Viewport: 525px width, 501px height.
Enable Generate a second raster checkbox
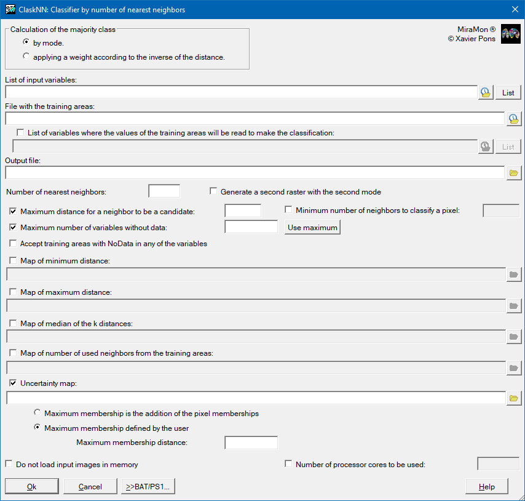(x=214, y=191)
